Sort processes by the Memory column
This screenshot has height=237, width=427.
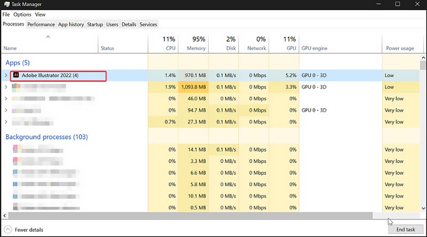tap(195, 44)
